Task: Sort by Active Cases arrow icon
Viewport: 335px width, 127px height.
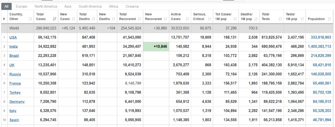Action: pos(188,19)
